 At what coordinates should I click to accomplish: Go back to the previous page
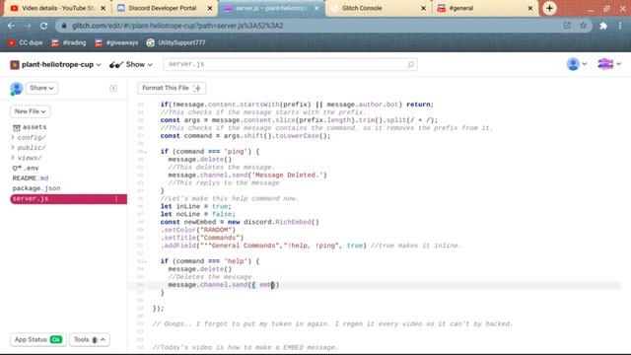tap(11, 26)
